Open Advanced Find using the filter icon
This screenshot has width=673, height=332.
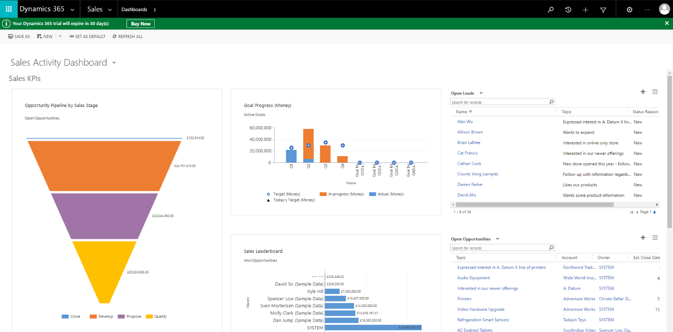click(603, 9)
